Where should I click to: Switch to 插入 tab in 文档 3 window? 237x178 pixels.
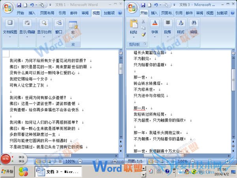coord(154,13)
